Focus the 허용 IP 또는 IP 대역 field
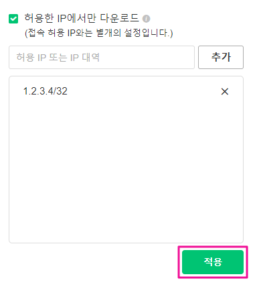The image size is (255, 299). click(102, 58)
